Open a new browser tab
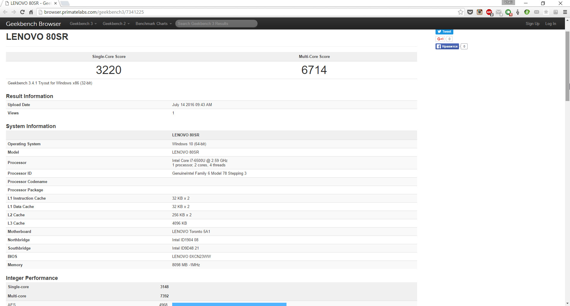570x306 pixels. pos(65,3)
